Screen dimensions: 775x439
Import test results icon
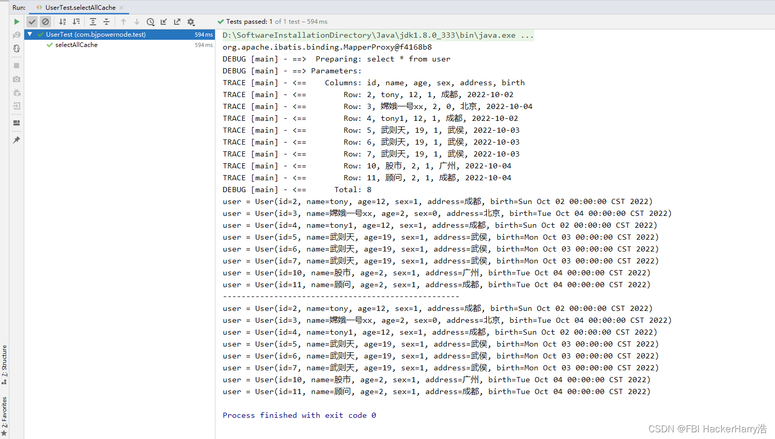coord(164,22)
